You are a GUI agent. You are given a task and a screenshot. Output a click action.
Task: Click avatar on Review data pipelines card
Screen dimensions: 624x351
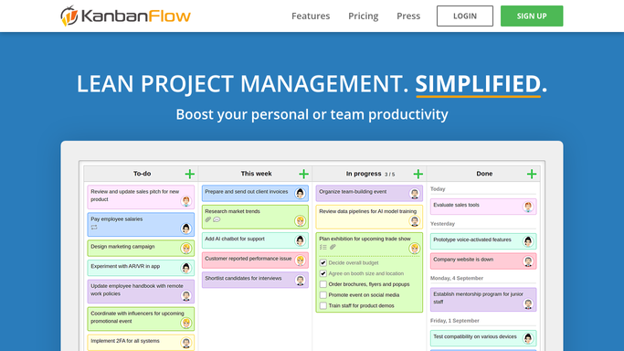coord(414,221)
